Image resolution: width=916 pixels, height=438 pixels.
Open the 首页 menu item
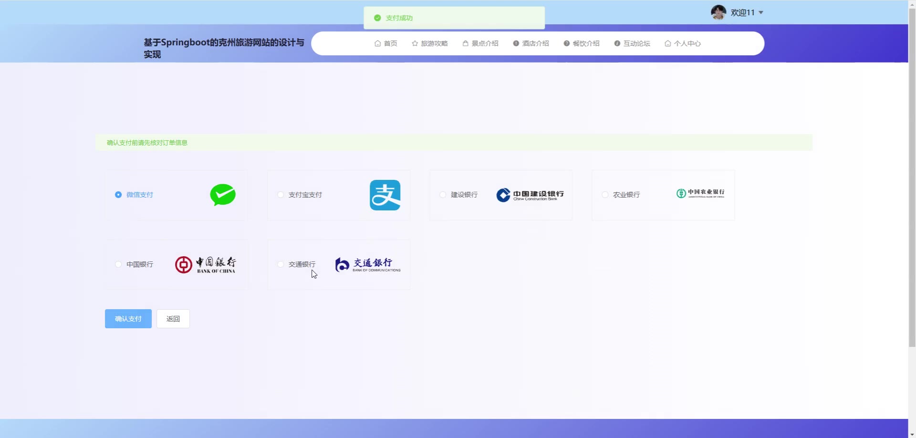[386, 43]
